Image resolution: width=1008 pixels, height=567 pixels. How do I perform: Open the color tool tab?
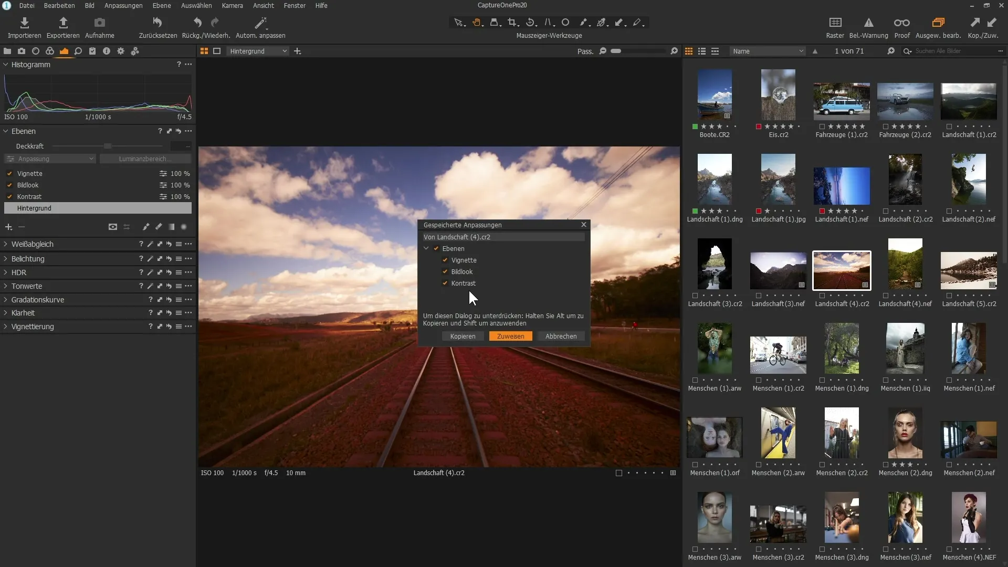(x=50, y=51)
